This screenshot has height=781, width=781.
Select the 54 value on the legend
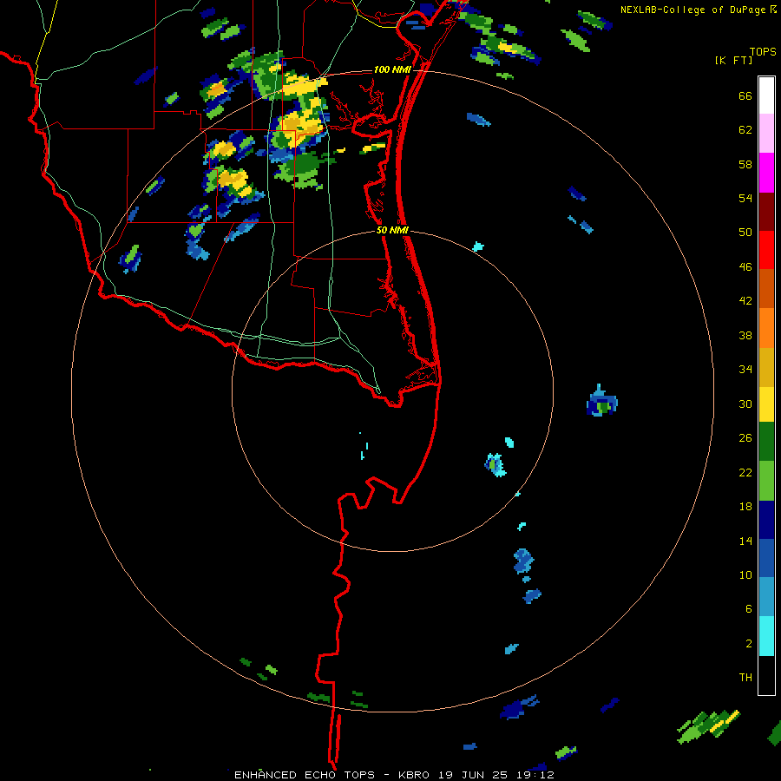tap(745, 198)
